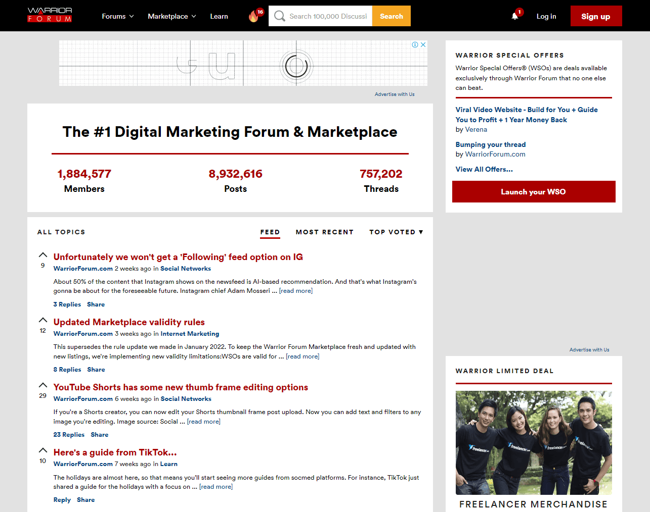Open WarriorForum.com author on YouTube Shorts thread
Viewport: 650px width, 512px height.
click(x=83, y=399)
